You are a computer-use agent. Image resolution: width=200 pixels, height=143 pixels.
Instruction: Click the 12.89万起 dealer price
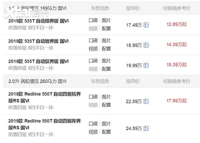click(x=176, y=24)
